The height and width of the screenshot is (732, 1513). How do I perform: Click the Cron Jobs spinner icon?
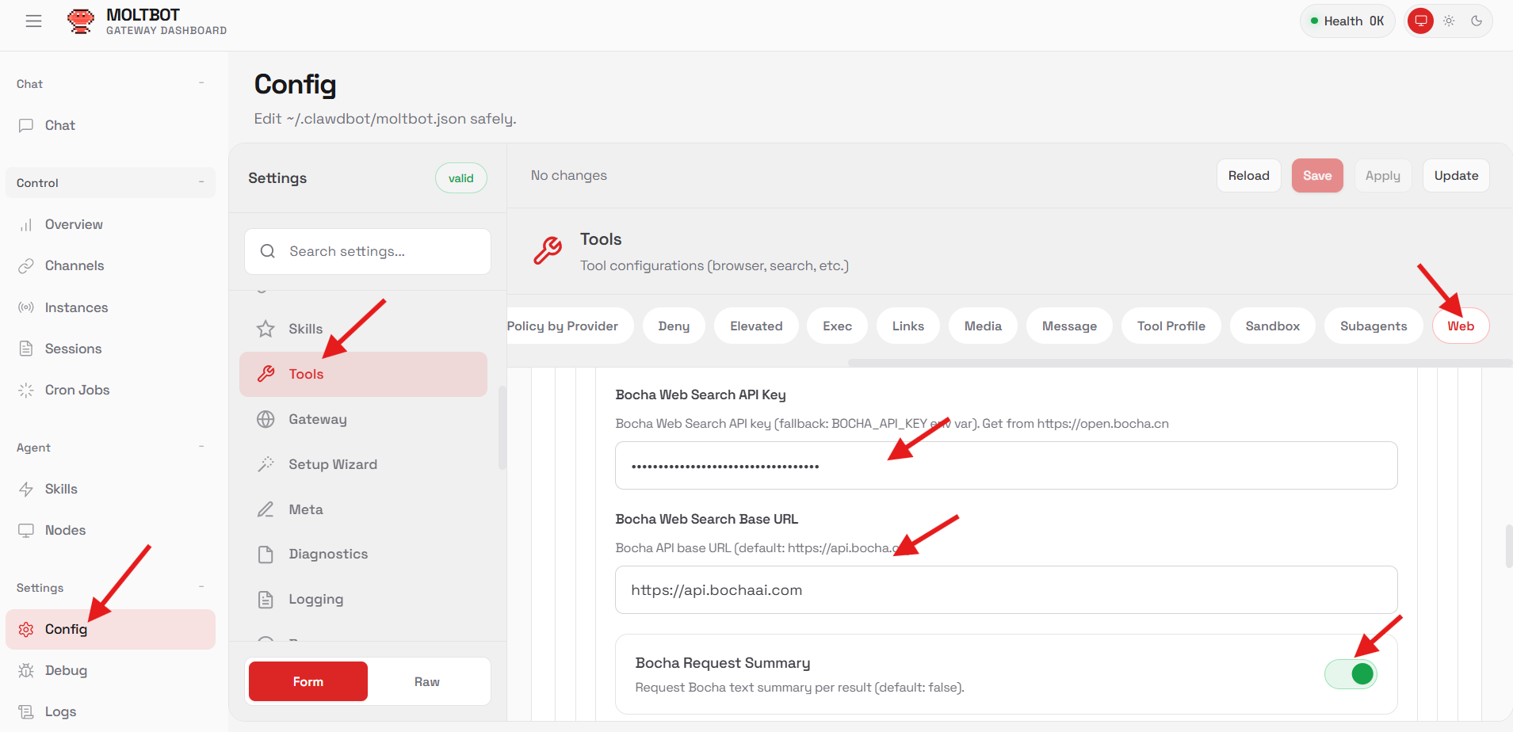[26, 390]
